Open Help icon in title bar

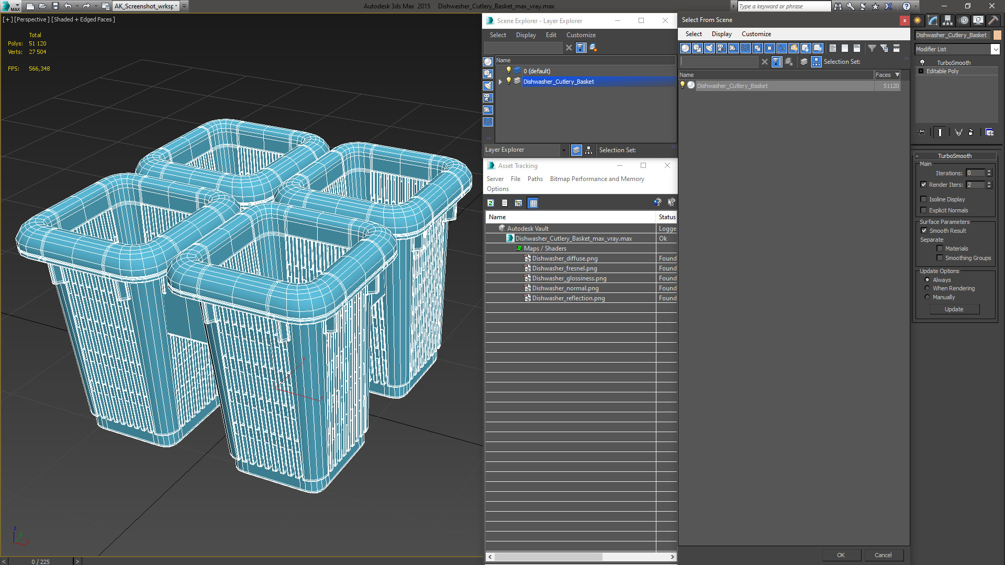tap(907, 6)
